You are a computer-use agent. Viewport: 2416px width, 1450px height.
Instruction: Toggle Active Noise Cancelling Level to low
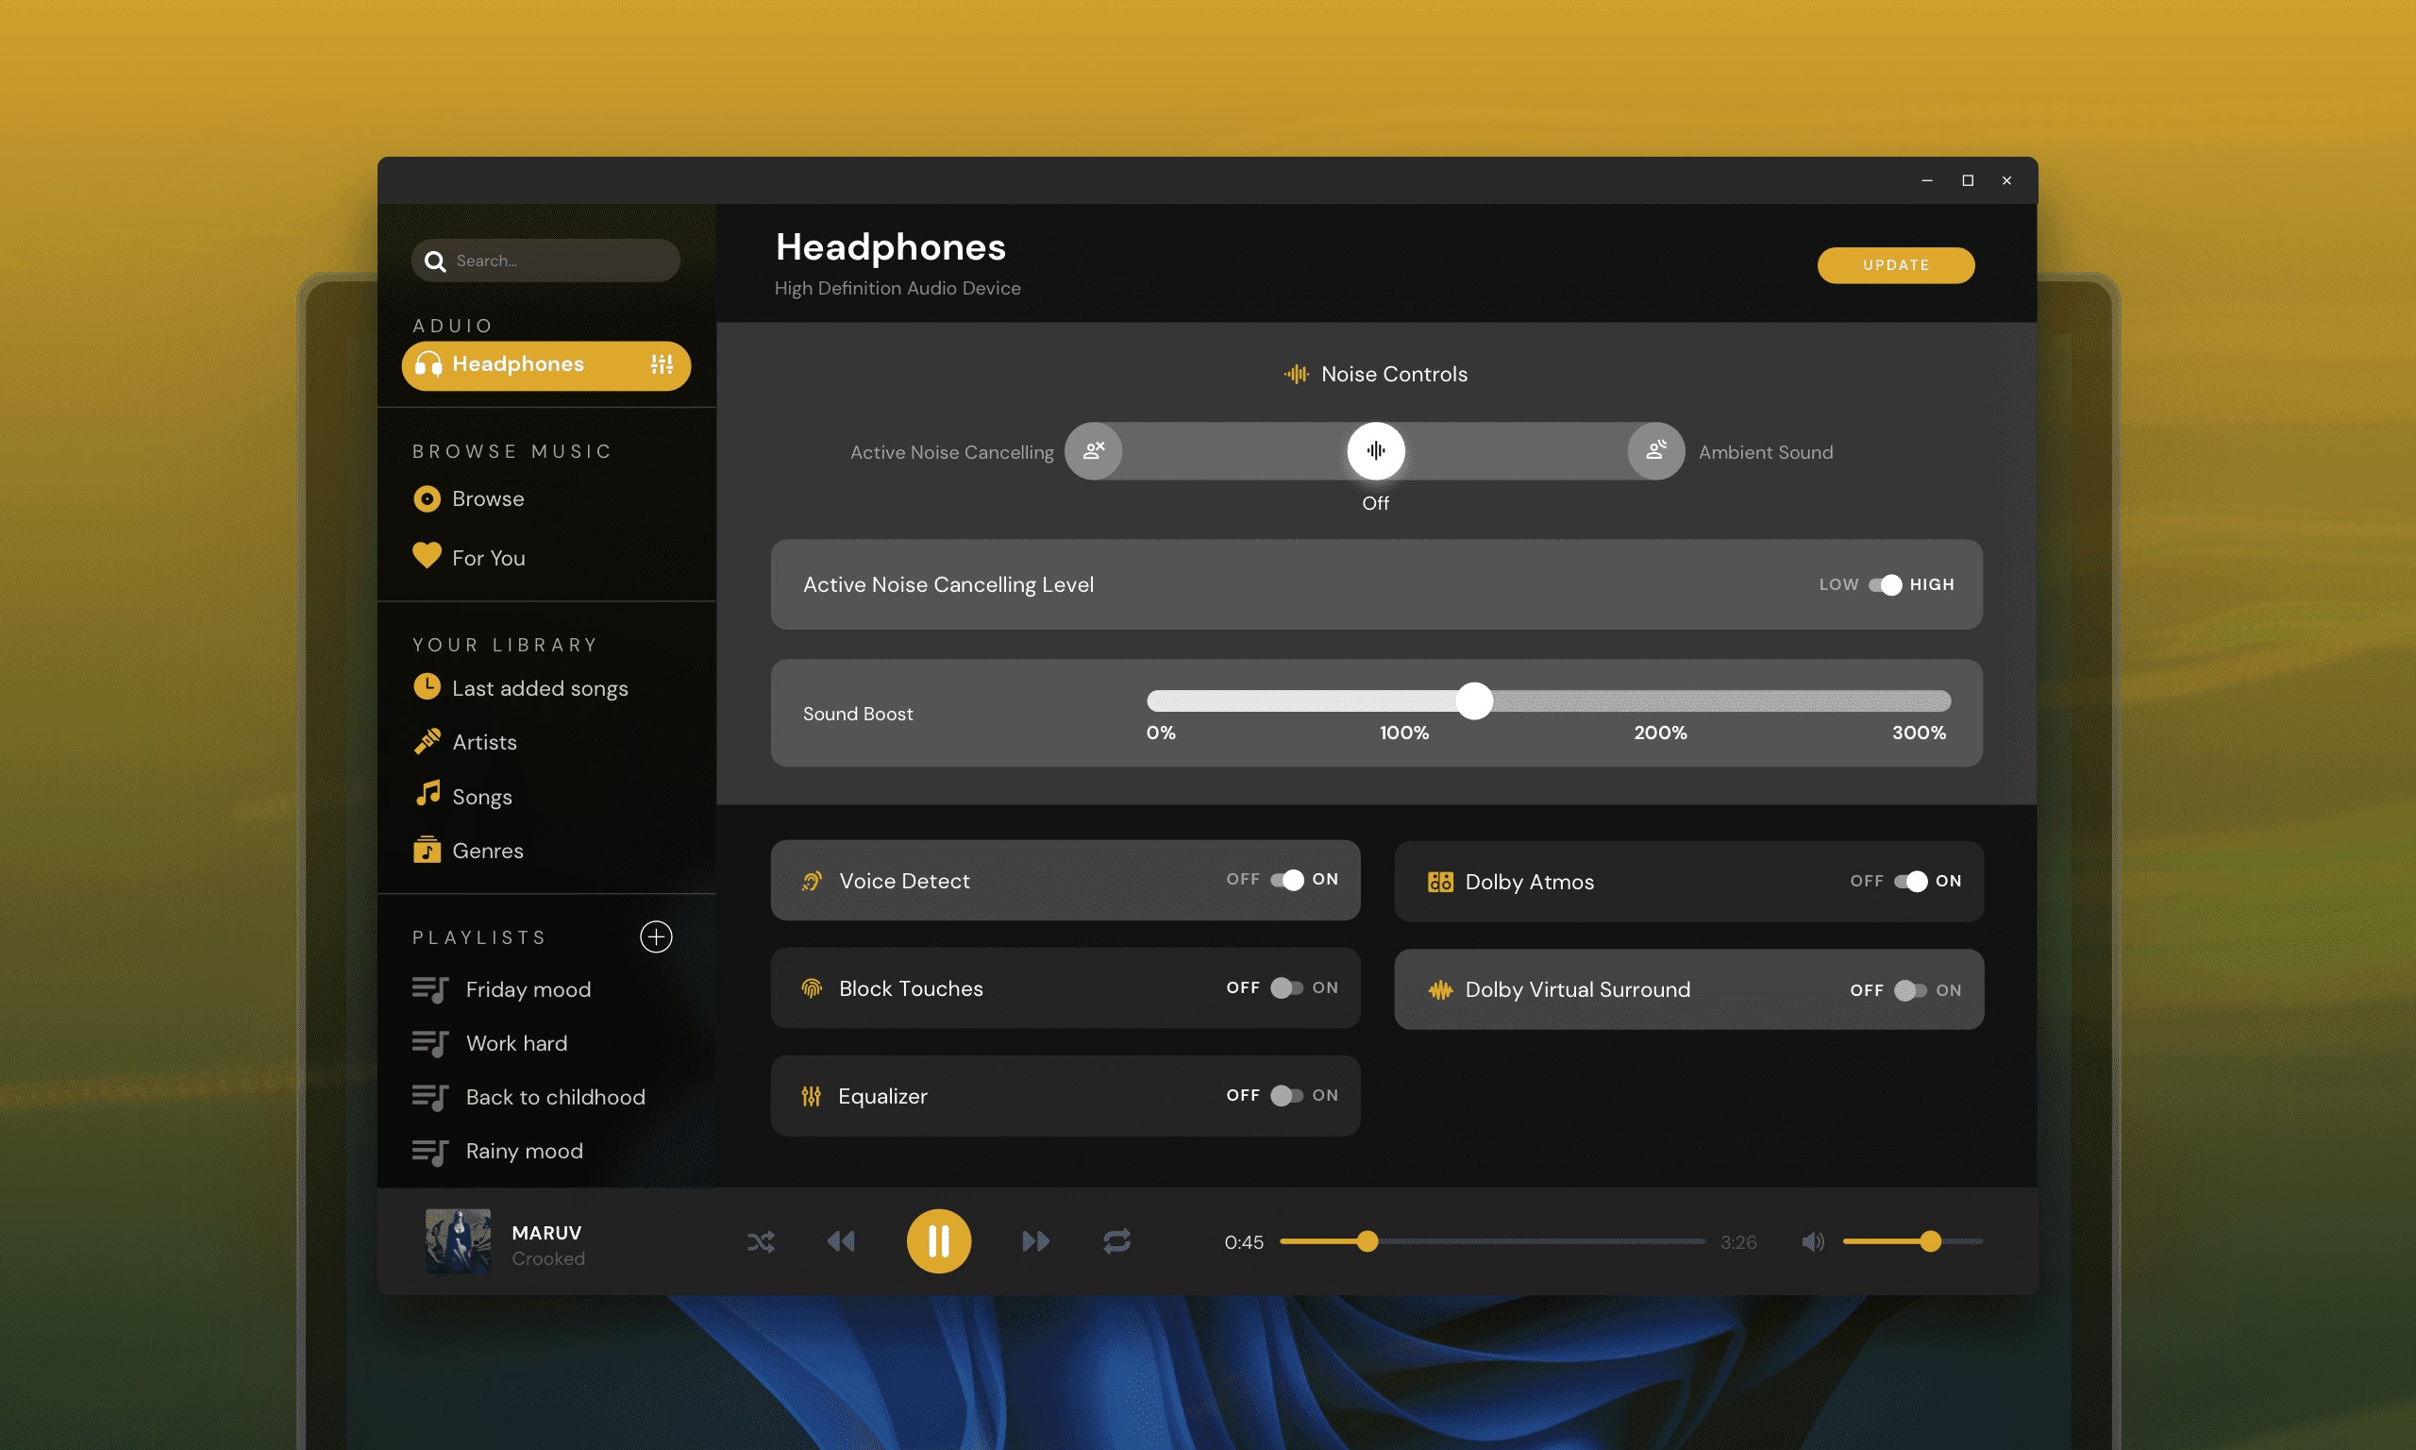(1885, 584)
